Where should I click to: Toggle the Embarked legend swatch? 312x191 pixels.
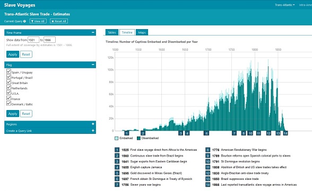(117, 138)
